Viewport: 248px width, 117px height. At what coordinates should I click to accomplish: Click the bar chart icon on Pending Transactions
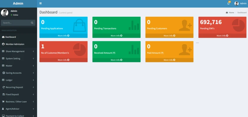[134, 25]
